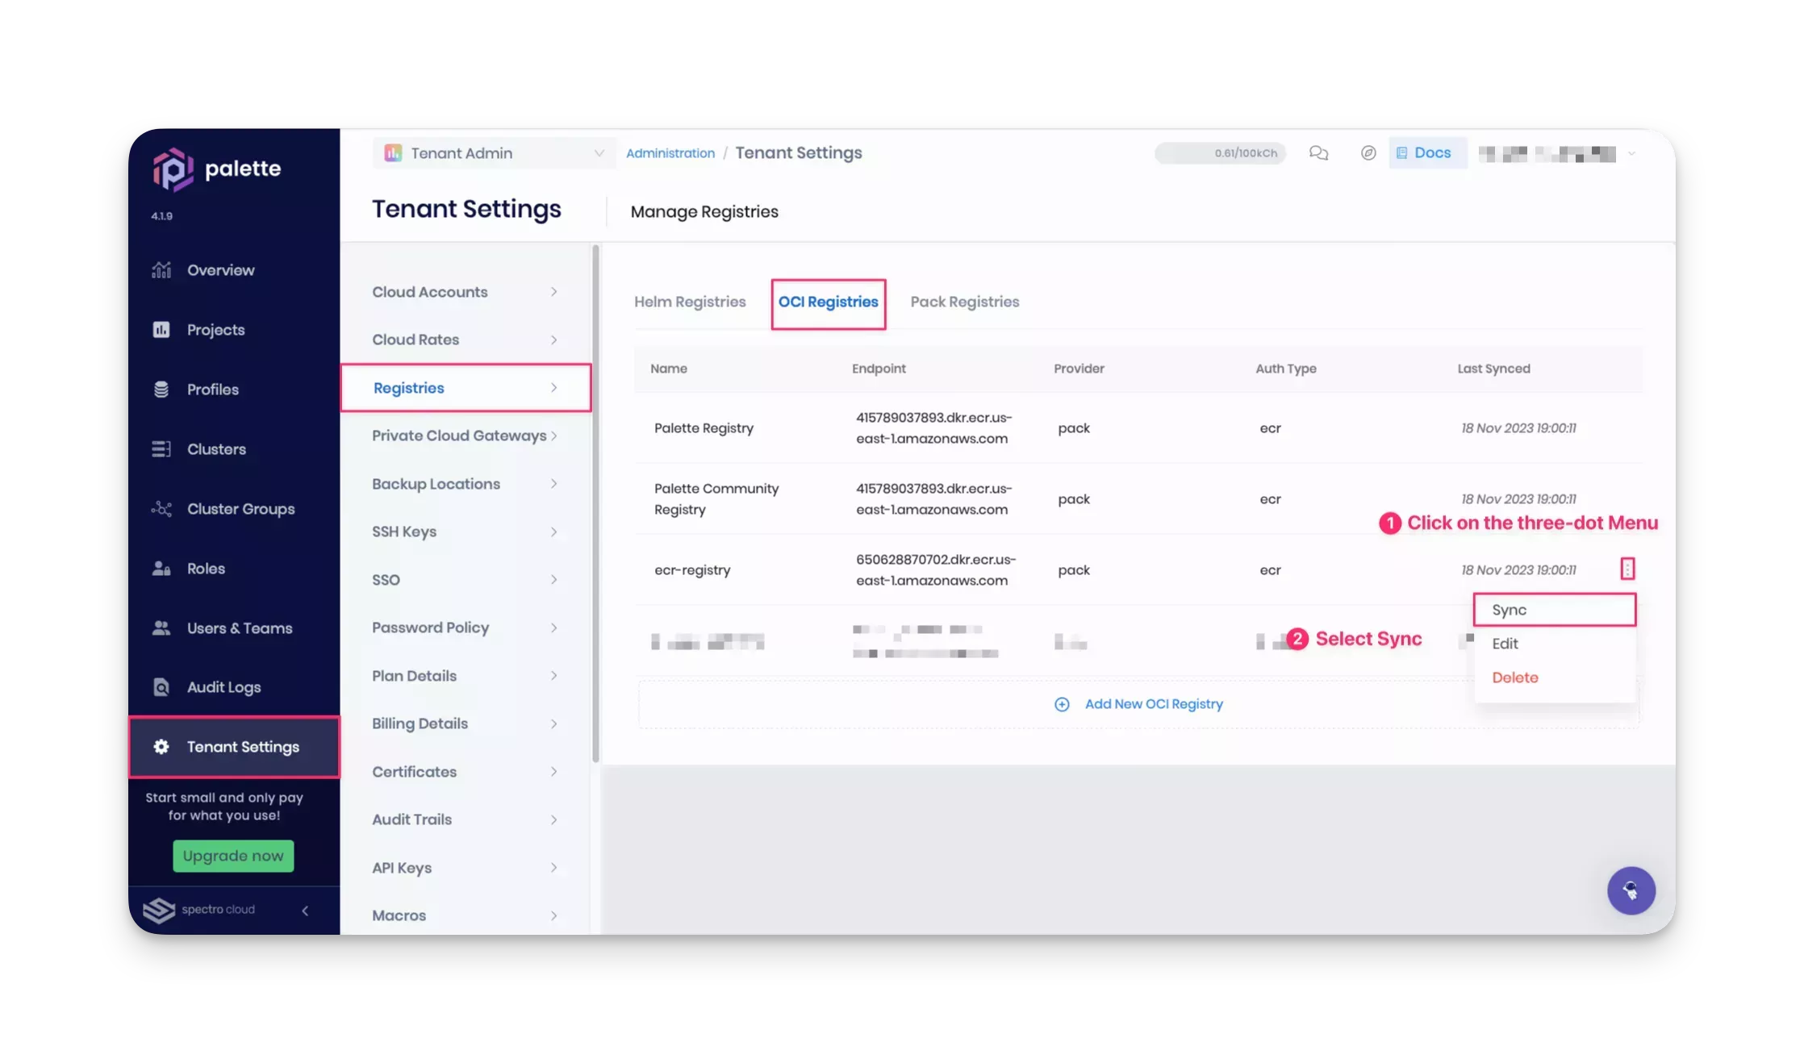1804x1063 pixels.
Task: Select Delete from the context menu
Action: tap(1515, 677)
